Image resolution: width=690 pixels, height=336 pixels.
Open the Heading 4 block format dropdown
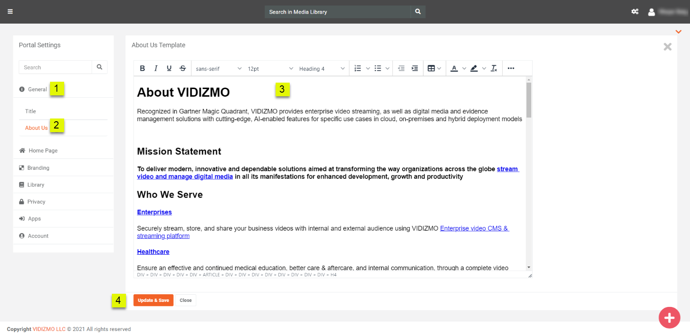322,69
